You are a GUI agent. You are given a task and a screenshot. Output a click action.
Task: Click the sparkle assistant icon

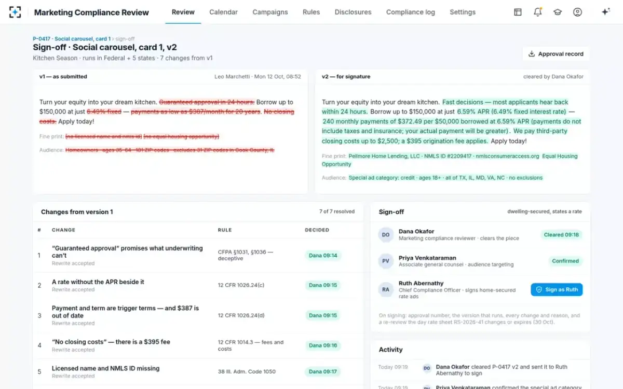click(x=605, y=12)
